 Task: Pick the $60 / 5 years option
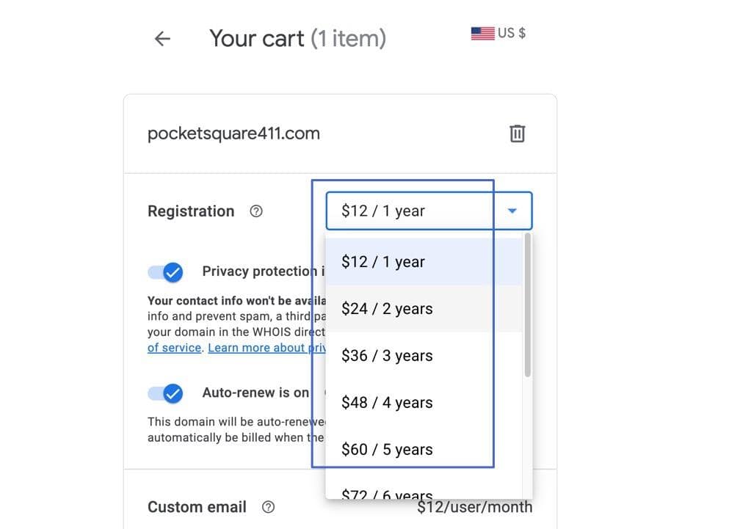387,448
